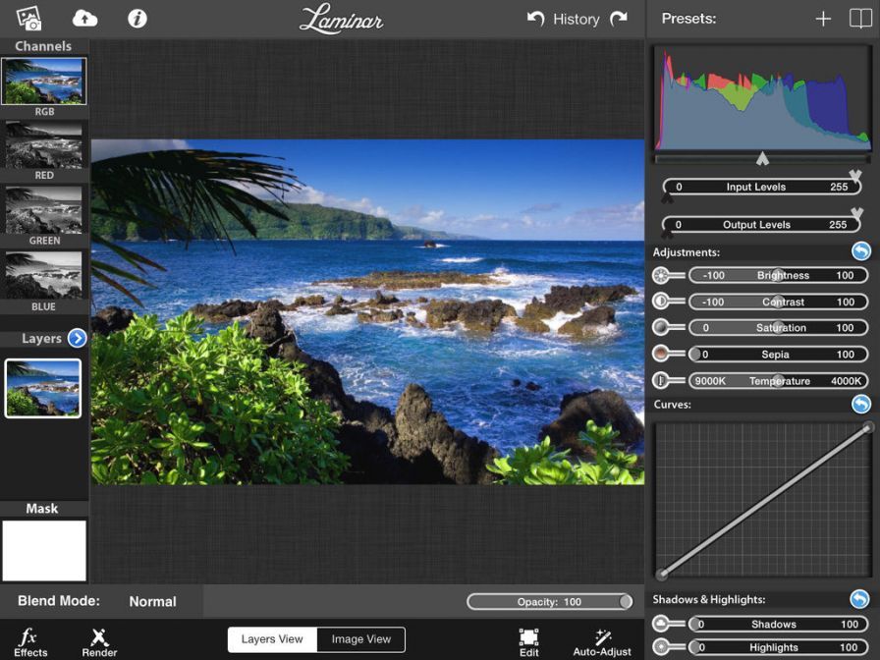Open the Blend Mode selector

(152, 601)
